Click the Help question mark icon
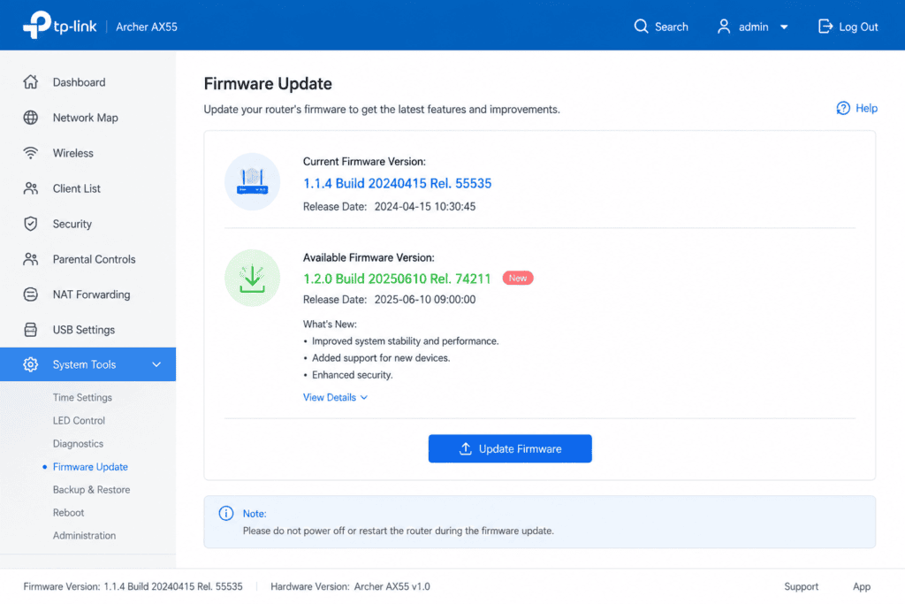The width and height of the screenshot is (905, 604). [x=842, y=108]
